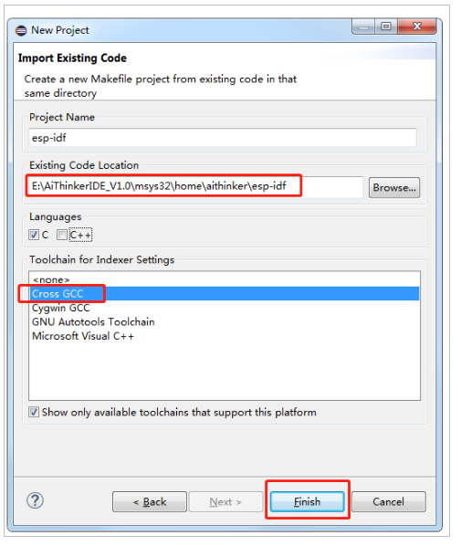Toggle the C language checkbox
The width and height of the screenshot is (461, 546).
click(x=34, y=235)
